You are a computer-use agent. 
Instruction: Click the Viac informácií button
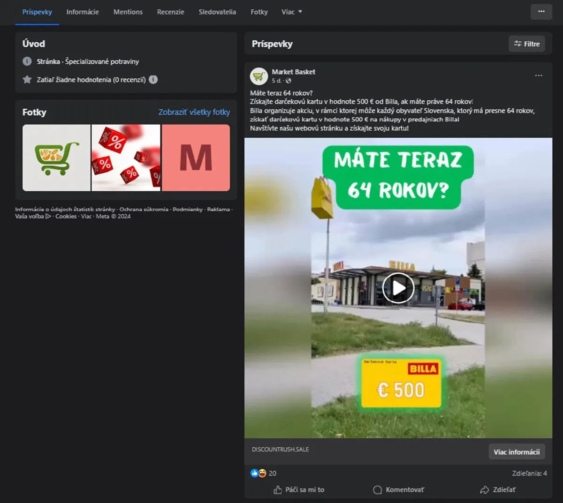click(517, 452)
